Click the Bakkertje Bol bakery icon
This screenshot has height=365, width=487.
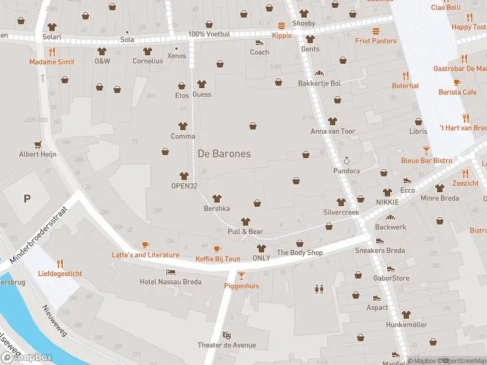(318, 74)
